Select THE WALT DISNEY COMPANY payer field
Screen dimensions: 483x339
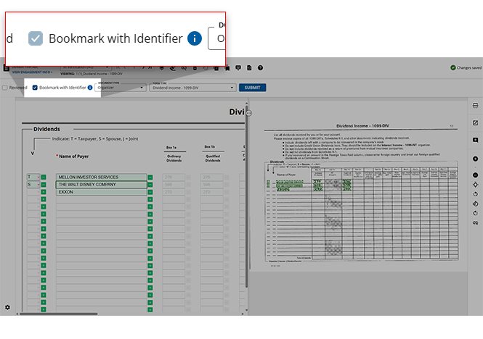[x=102, y=185]
